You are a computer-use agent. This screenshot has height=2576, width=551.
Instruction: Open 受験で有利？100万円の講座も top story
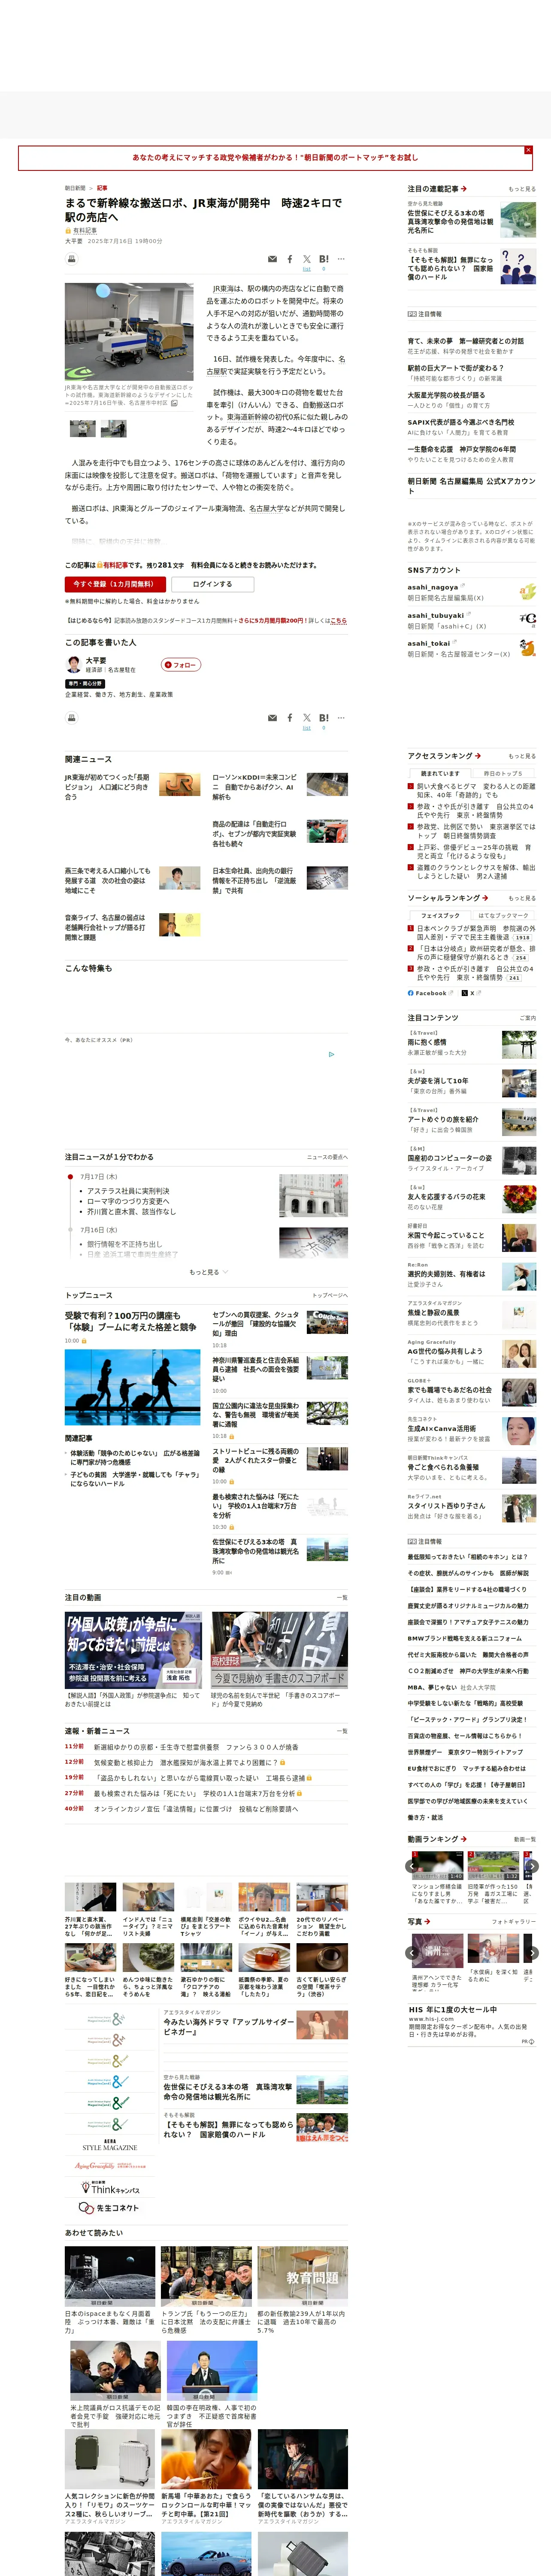click(x=130, y=1321)
